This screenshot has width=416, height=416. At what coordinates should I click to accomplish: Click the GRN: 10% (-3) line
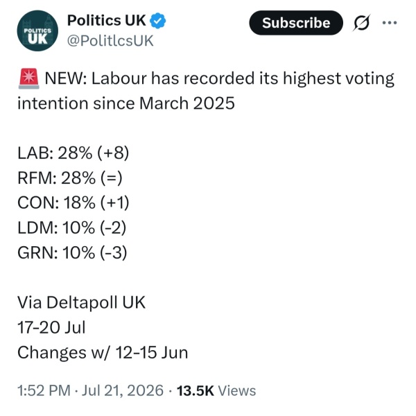(x=72, y=252)
